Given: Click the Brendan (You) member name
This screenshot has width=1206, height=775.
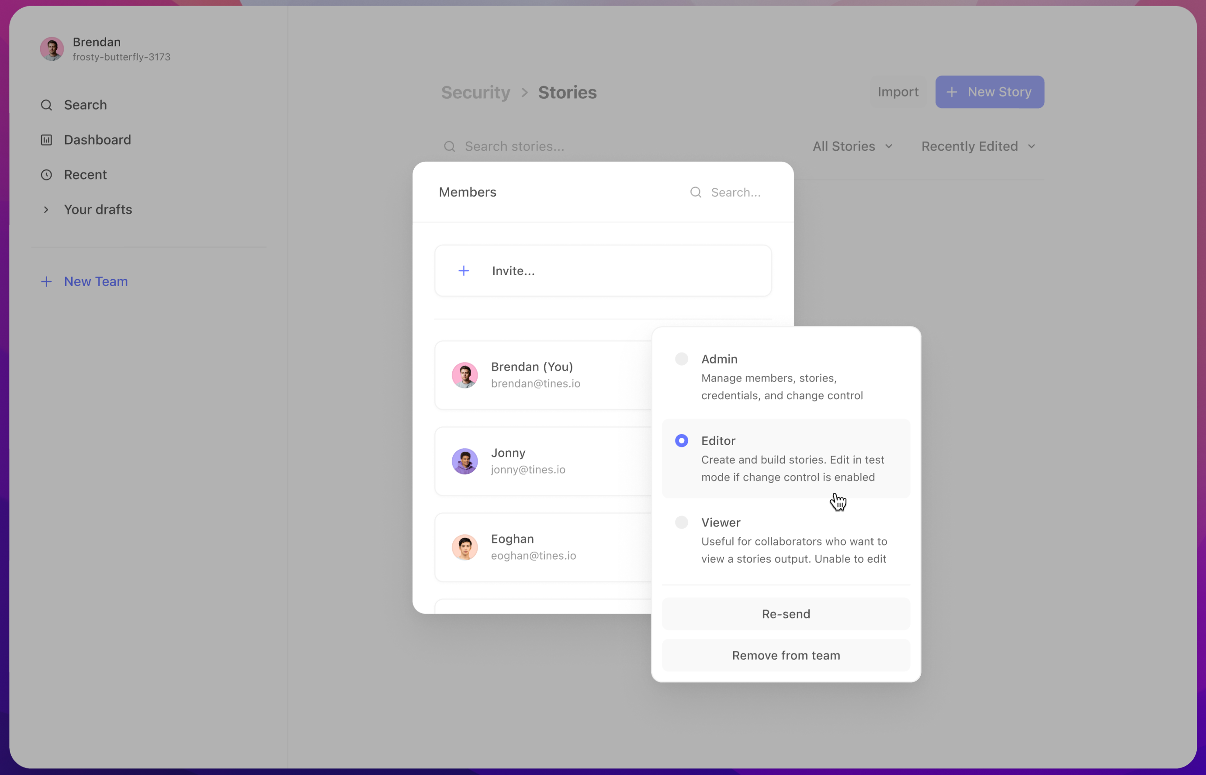Looking at the screenshot, I should pyautogui.click(x=532, y=367).
